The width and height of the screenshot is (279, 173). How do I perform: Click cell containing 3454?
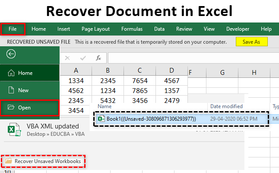[76, 111]
